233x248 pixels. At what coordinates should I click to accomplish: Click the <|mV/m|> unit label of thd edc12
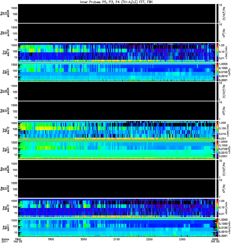[228, 130]
